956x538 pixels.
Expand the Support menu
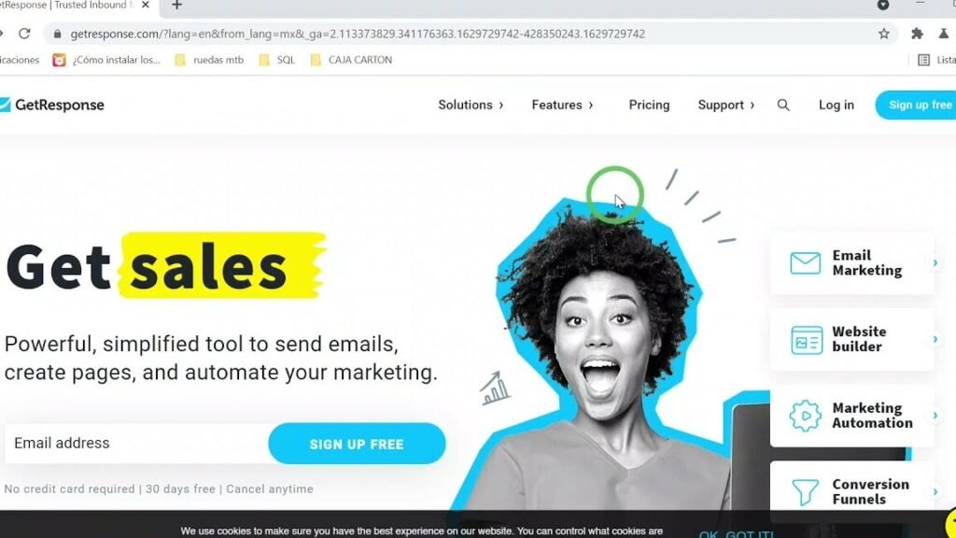click(x=726, y=105)
